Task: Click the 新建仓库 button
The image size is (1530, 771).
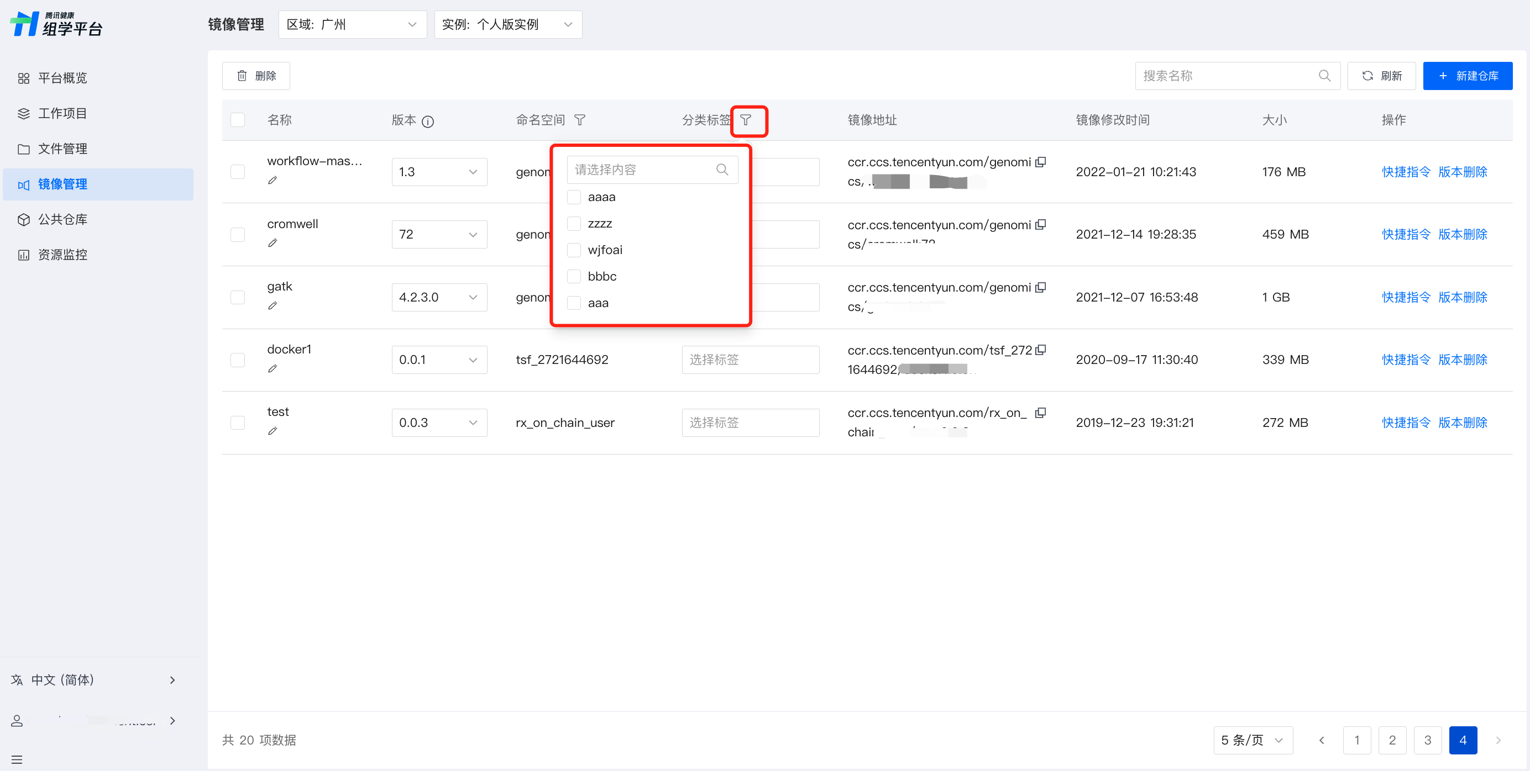Action: pos(1467,76)
